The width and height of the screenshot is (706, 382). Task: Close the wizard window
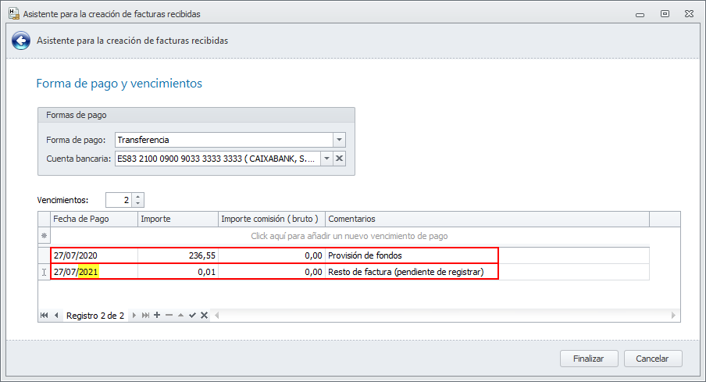pyautogui.click(x=690, y=14)
